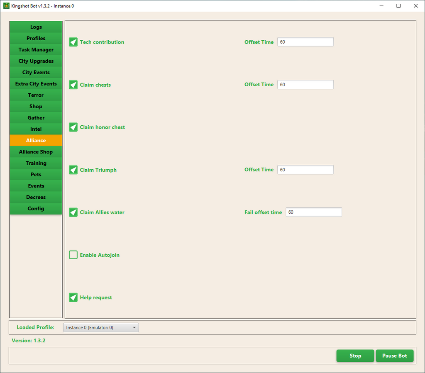
Task: Disable the Help request checkbox
Action: [73, 297]
